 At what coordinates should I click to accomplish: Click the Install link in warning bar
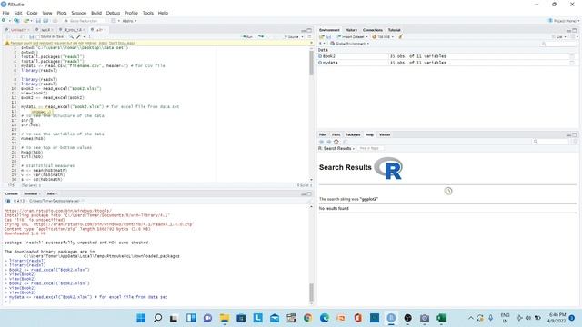(x=103, y=43)
